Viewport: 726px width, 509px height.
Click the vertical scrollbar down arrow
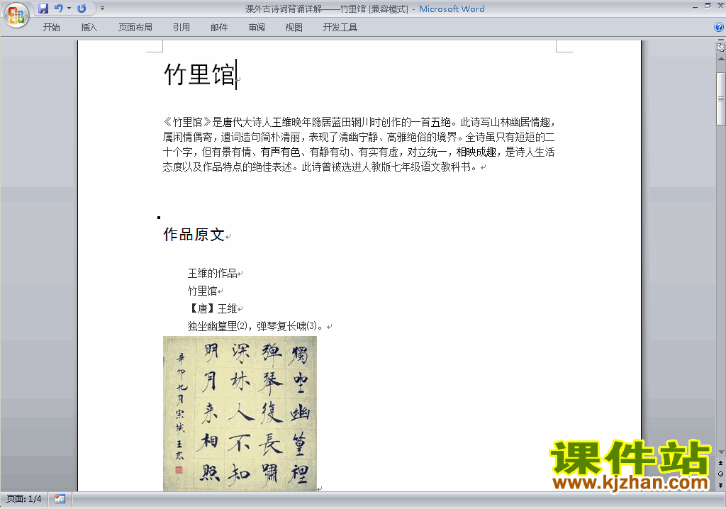(x=721, y=452)
